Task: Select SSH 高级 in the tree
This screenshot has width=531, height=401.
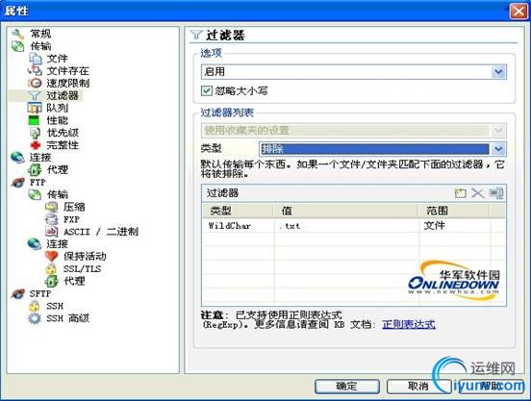Action: (68, 318)
